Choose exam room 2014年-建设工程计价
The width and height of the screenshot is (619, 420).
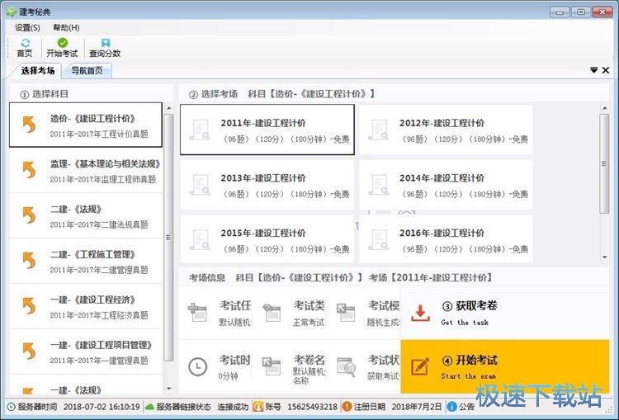click(x=446, y=185)
